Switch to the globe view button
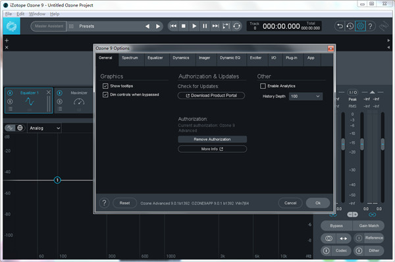This screenshot has height=262, width=395. [20, 128]
